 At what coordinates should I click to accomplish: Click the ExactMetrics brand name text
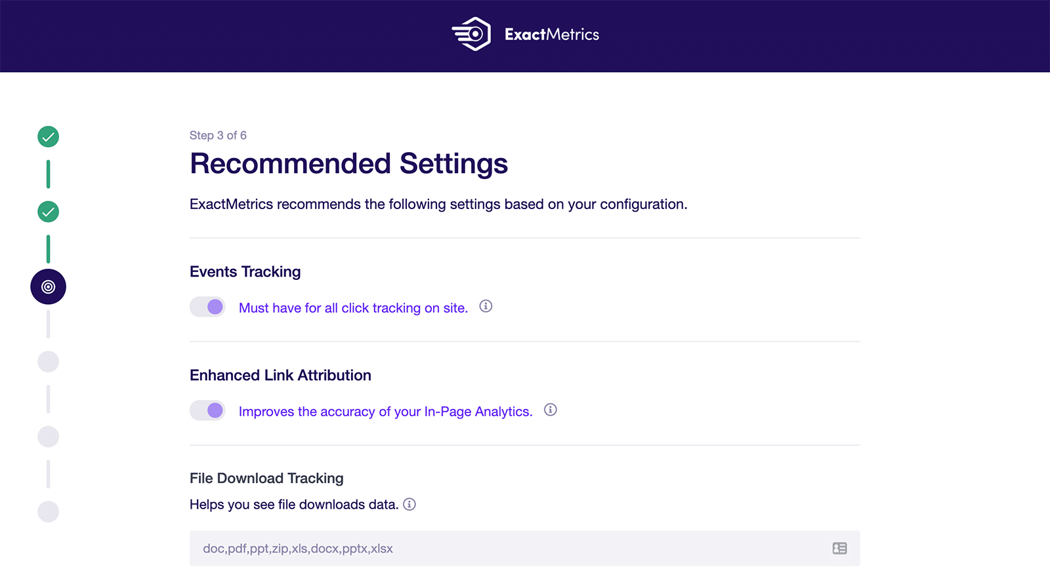[x=551, y=35]
